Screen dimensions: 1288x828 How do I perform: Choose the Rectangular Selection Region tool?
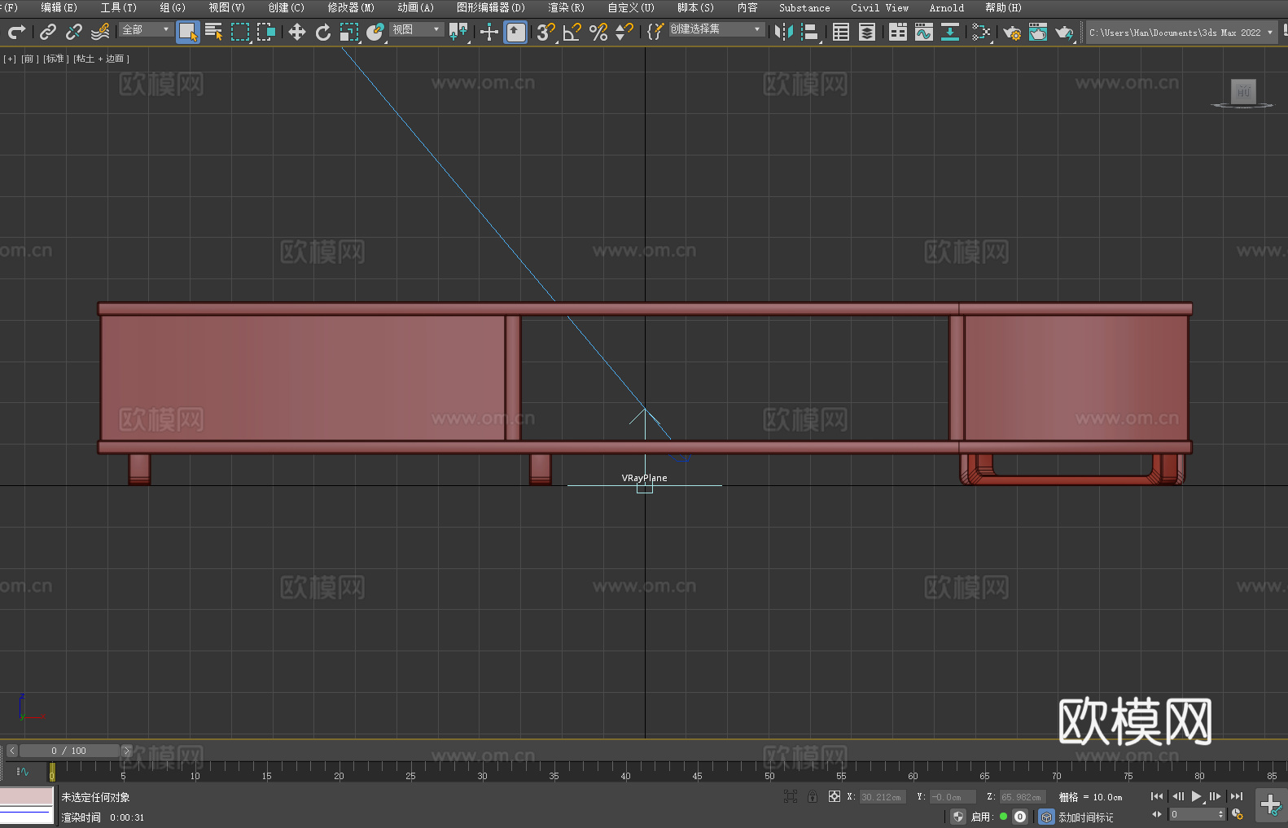point(240,32)
